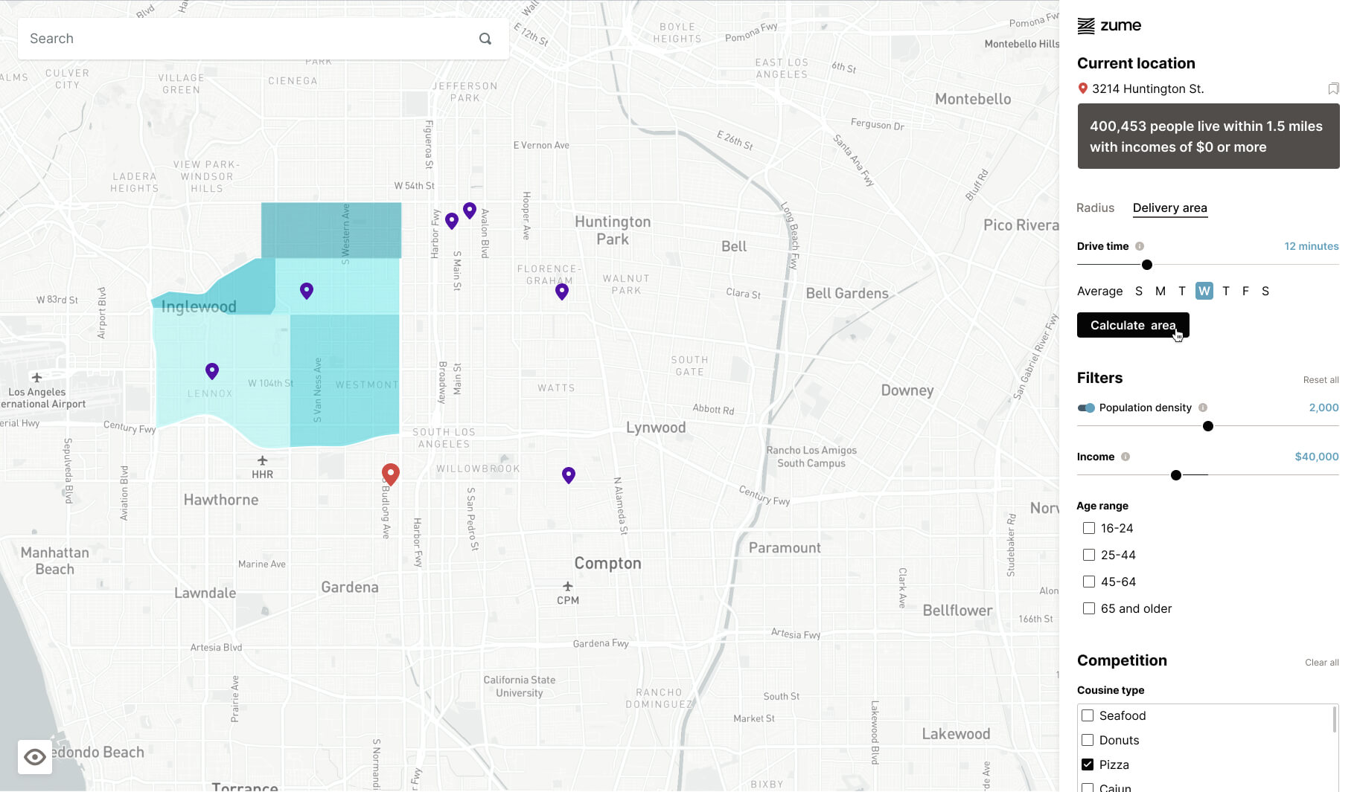Select the T after W (Thursday)
This screenshot has width=1357, height=792.
pyautogui.click(x=1226, y=292)
